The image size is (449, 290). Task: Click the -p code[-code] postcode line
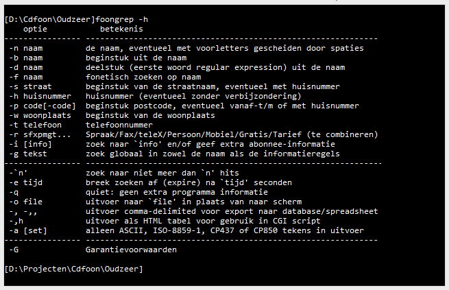tap(184, 106)
